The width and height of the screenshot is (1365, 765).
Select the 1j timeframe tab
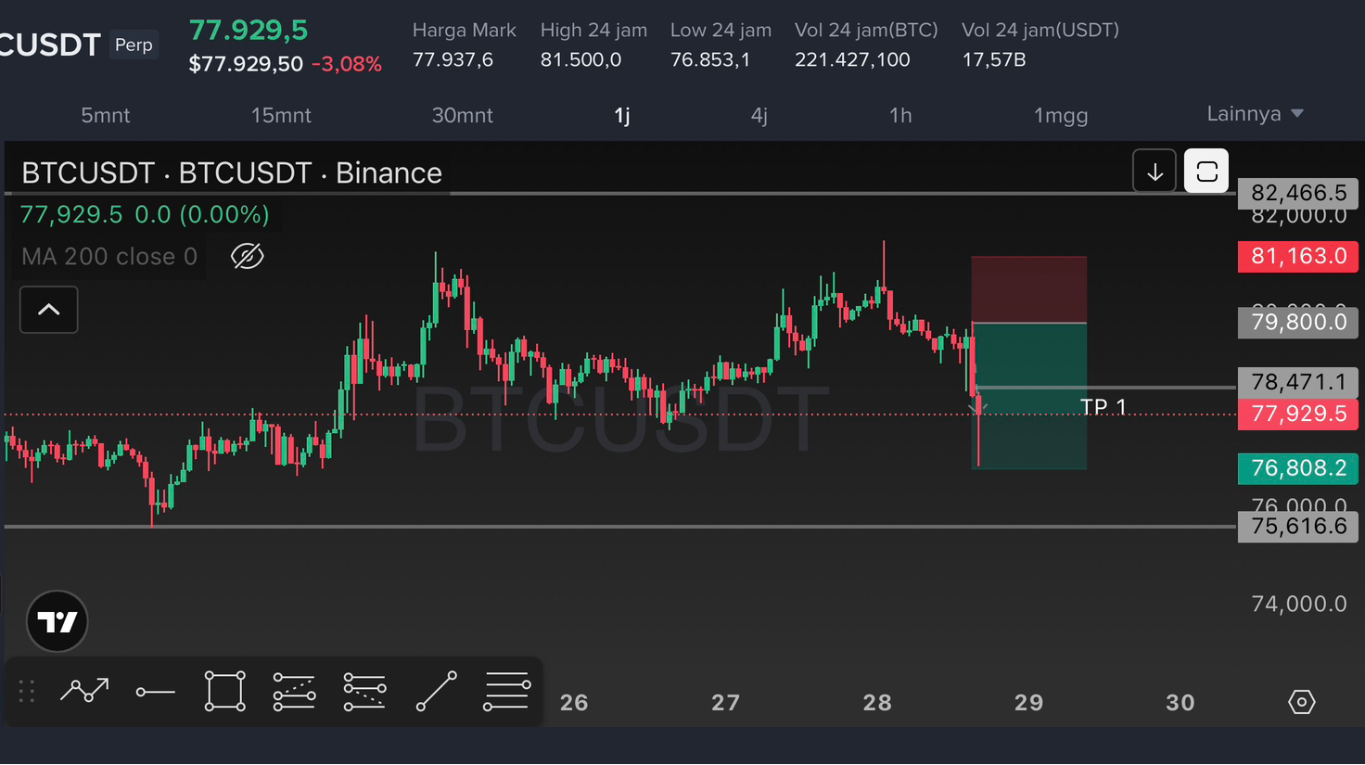click(622, 115)
